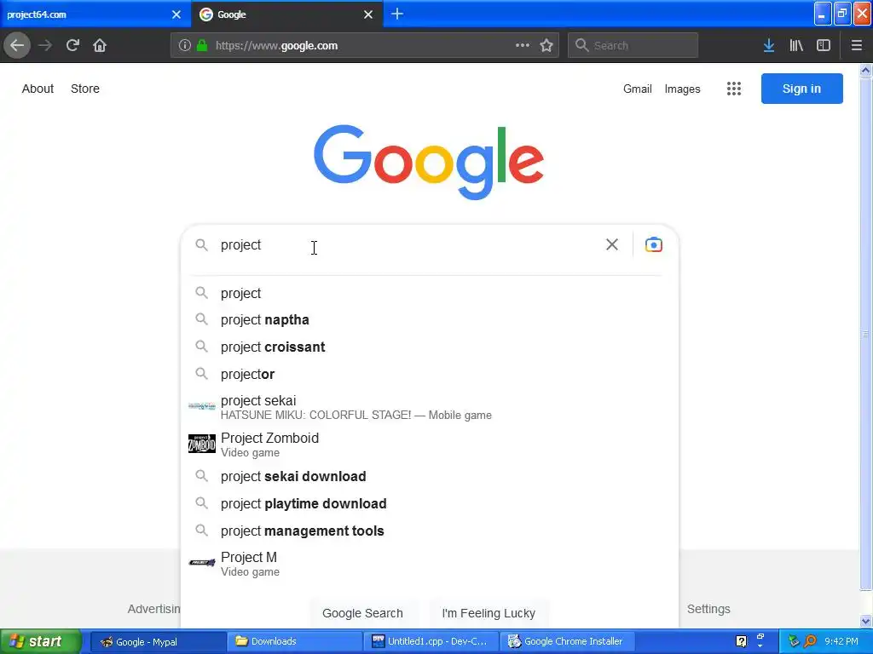The image size is (873, 654).
Task: Click the scrollbar up arrow
Action: point(866,70)
